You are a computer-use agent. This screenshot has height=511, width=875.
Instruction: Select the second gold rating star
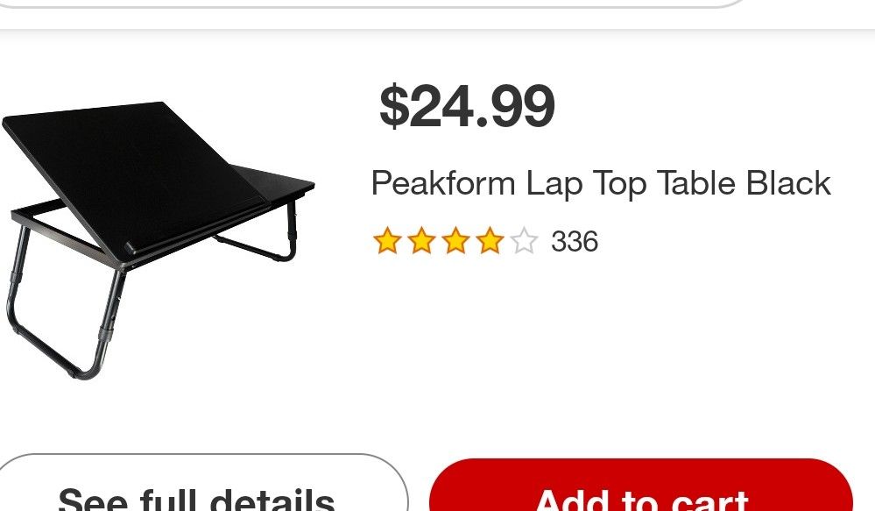pyautogui.click(x=421, y=241)
